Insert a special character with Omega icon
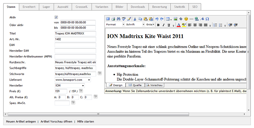 [207, 19]
